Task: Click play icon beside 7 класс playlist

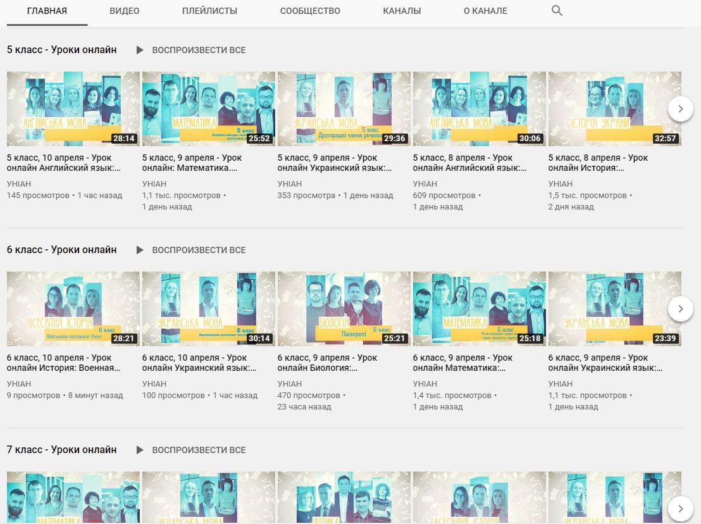Action: coord(140,450)
